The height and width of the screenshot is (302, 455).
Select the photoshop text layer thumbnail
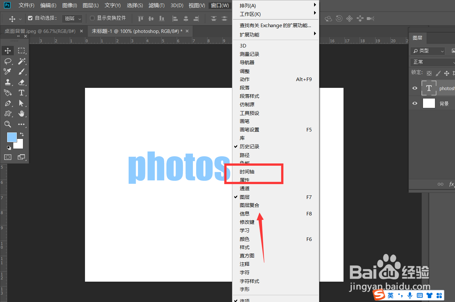coord(429,88)
